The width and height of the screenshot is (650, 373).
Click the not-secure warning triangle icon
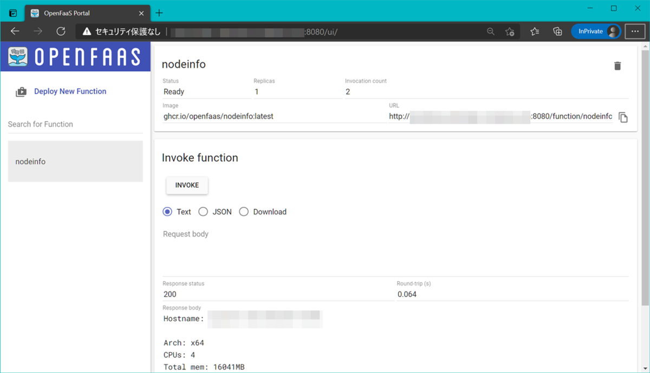[87, 31]
